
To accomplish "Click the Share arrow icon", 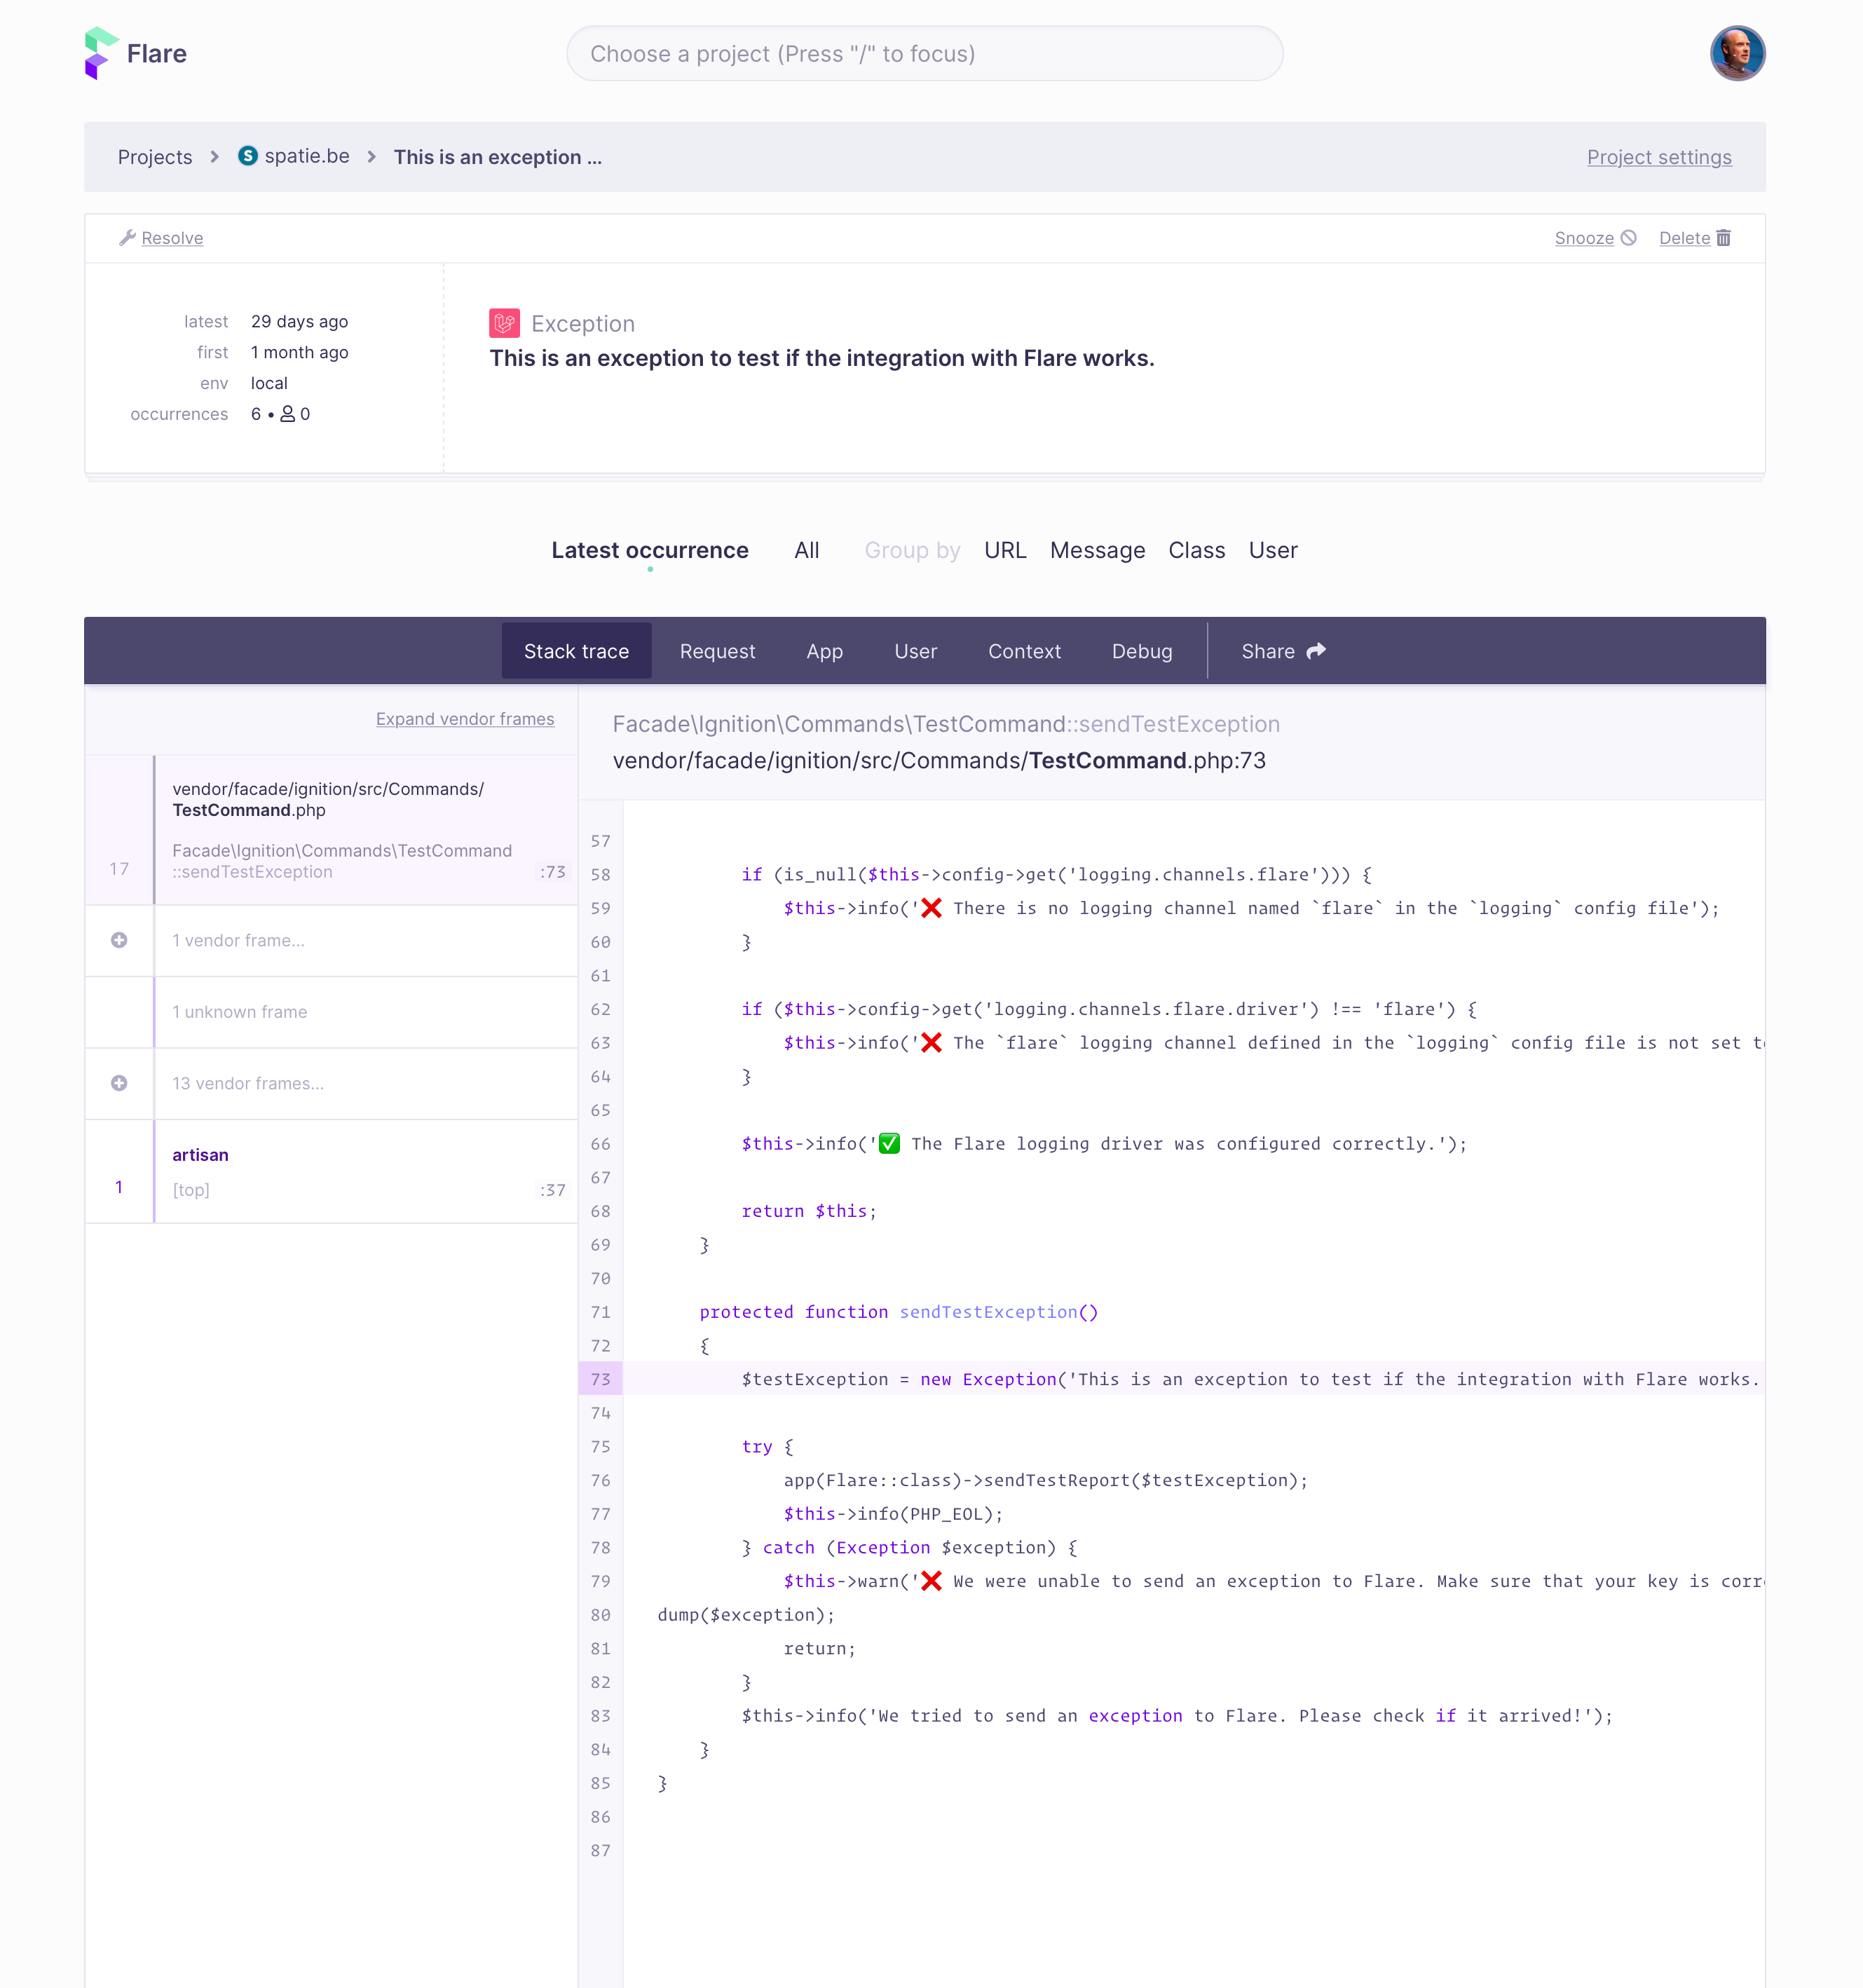I will click(1316, 651).
